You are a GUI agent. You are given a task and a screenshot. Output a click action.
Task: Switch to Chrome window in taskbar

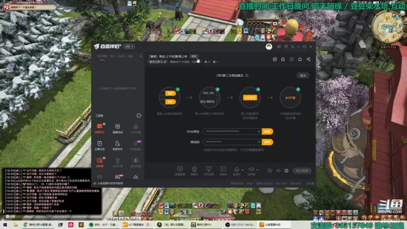[39, 225]
